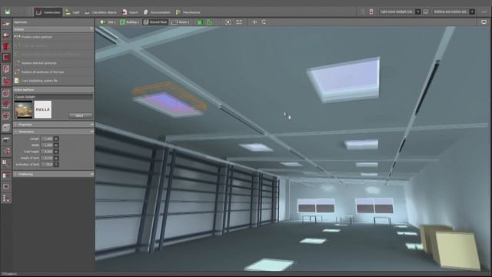Click the dashed-line view options icon
The height and width of the screenshot is (277, 492).
tap(239, 22)
